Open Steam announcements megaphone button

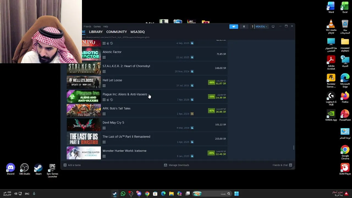click(233, 26)
